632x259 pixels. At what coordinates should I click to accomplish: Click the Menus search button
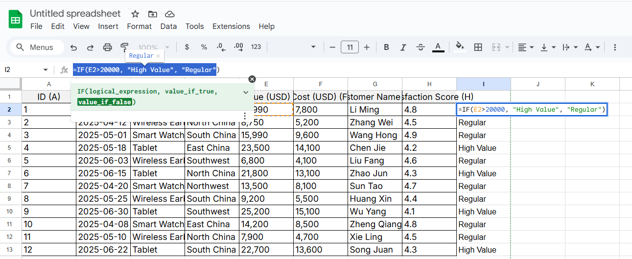[35, 47]
